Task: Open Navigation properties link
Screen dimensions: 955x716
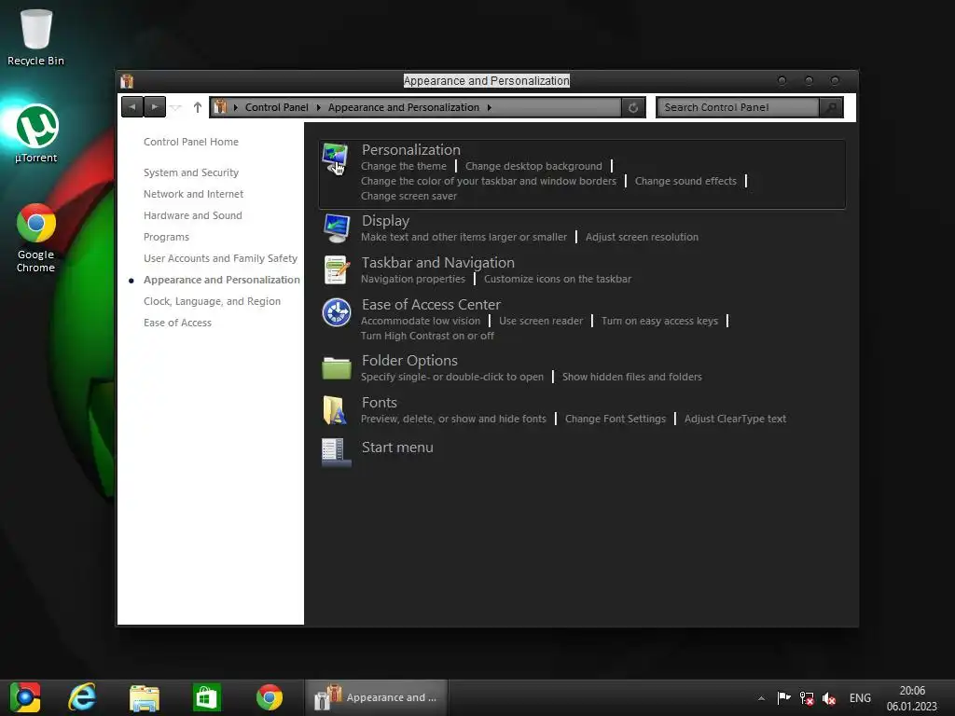Action: click(413, 279)
